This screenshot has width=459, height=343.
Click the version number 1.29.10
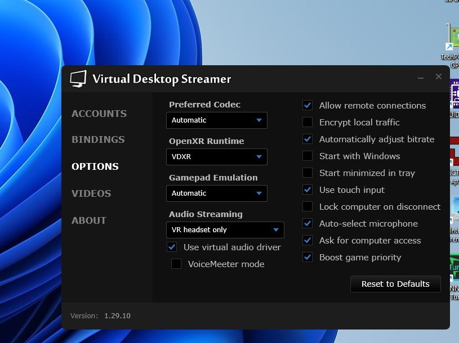[117, 316]
